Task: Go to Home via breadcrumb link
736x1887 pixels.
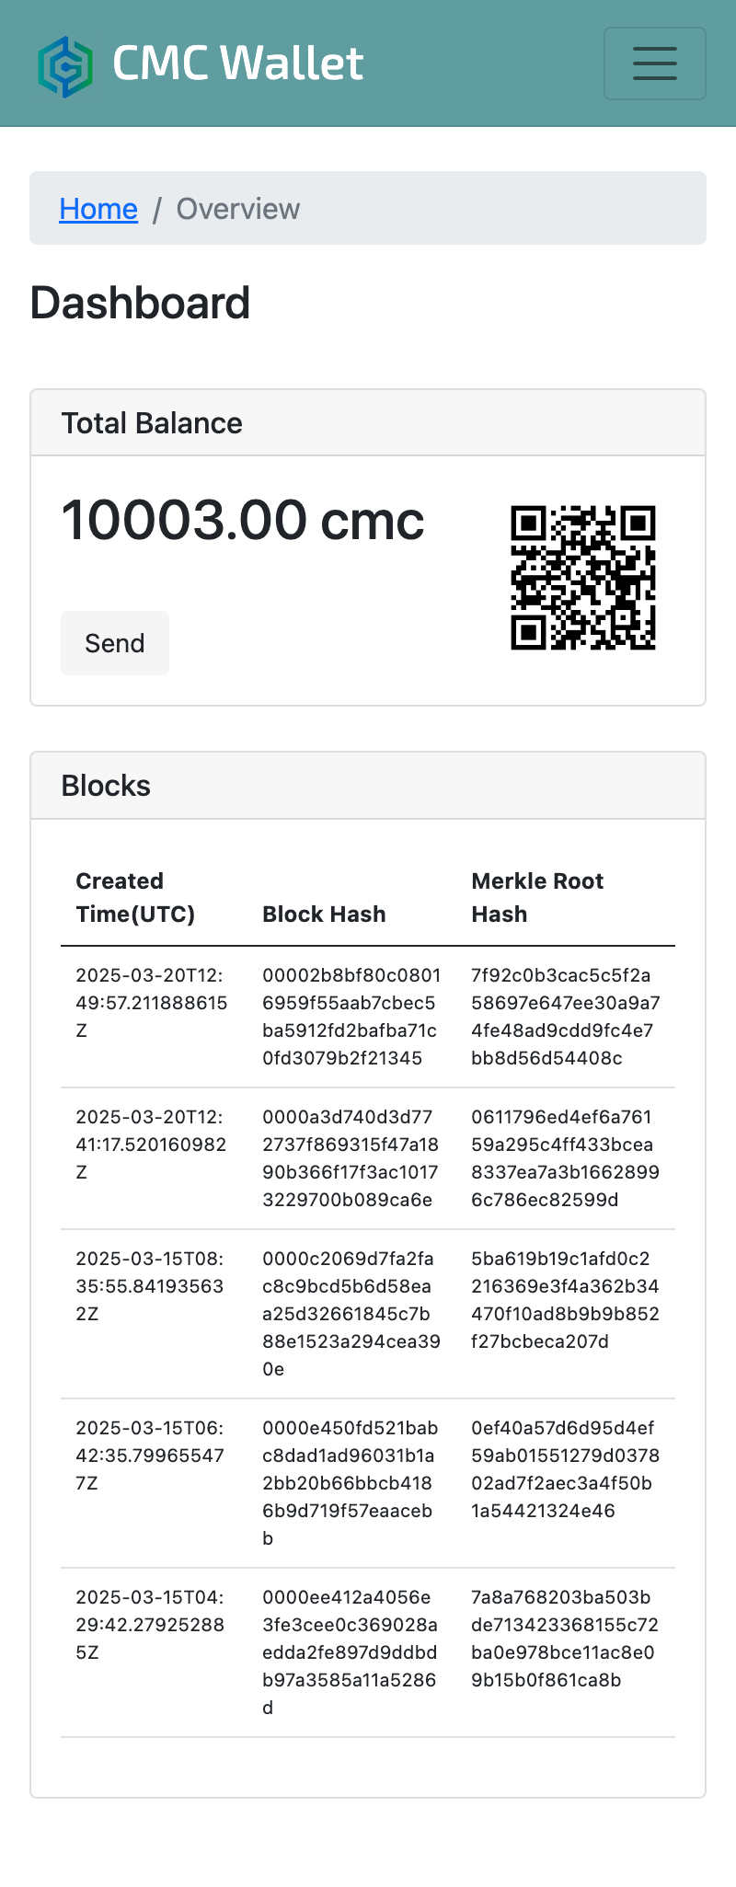Action: (98, 209)
